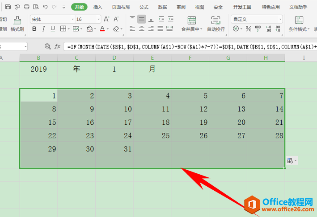Open the 安全 tab
The width and height of the screenshot is (317, 217).
point(218,7)
